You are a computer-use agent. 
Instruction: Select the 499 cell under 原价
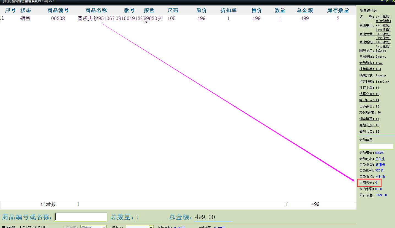point(201,18)
